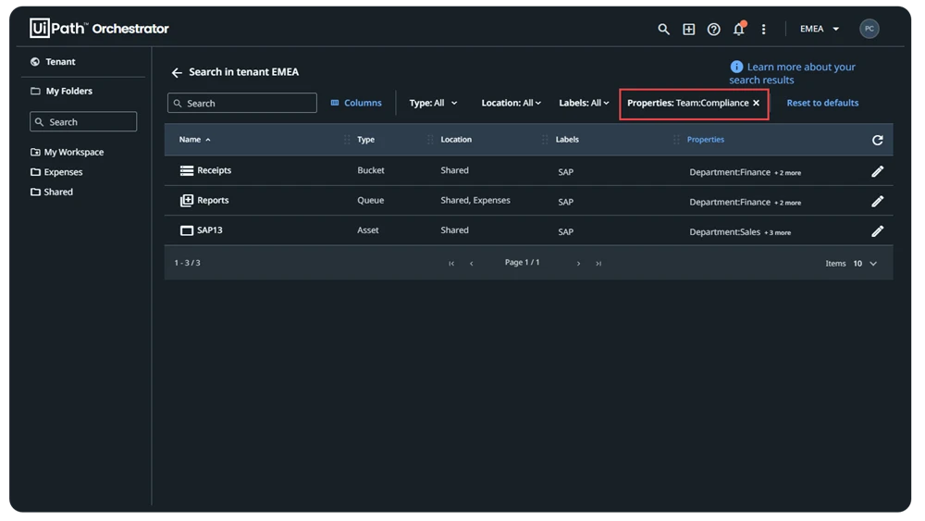Screen dimensions: 925x521
Task: Click the add-new plus box icon in header
Action: tap(688, 29)
